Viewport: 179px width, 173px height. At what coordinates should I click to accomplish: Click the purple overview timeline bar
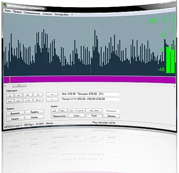90,80
